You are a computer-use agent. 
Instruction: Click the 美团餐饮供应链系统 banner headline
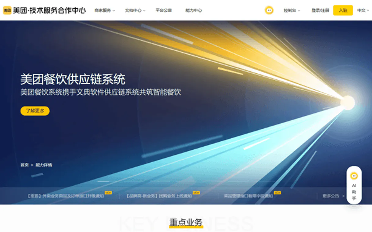[x=73, y=79]
